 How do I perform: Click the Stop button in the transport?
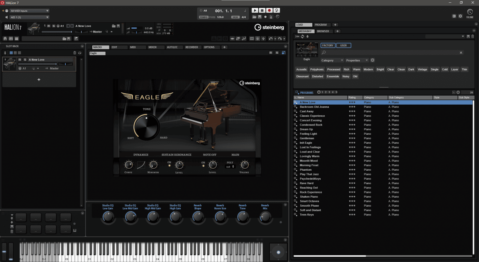262,11
